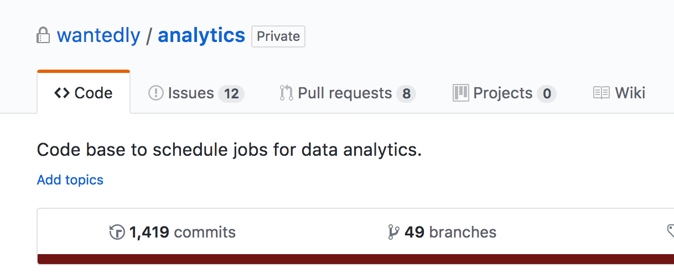Viewport: 674px width, 274px height.
Task: Click the Pull requests counter showing 8
Action: [406, 94]
